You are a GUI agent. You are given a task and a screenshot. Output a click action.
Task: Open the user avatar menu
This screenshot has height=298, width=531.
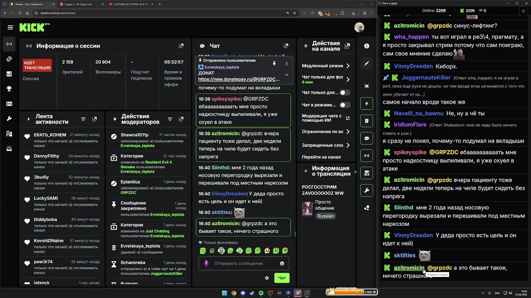tap(359, 27)
